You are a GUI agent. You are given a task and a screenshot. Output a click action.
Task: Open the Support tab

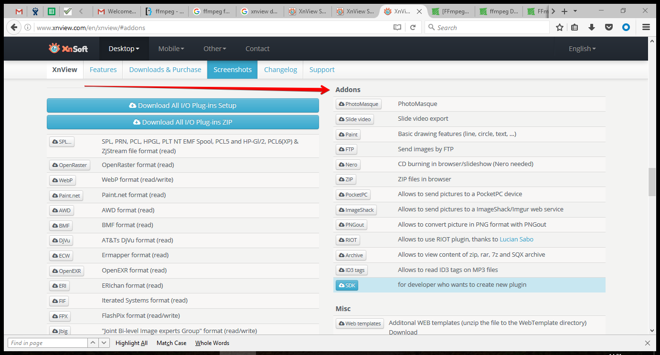click(322, 70)
